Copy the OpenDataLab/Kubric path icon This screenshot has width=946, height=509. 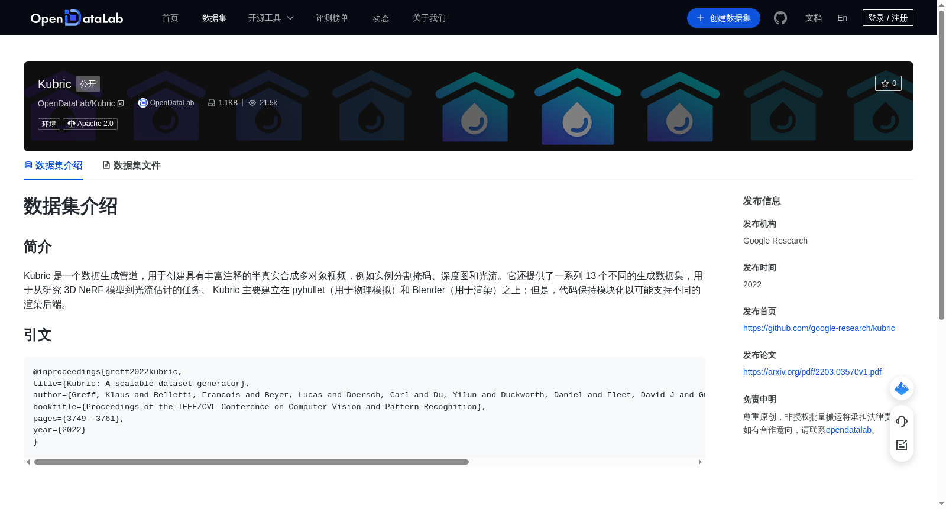coord(121,103)
